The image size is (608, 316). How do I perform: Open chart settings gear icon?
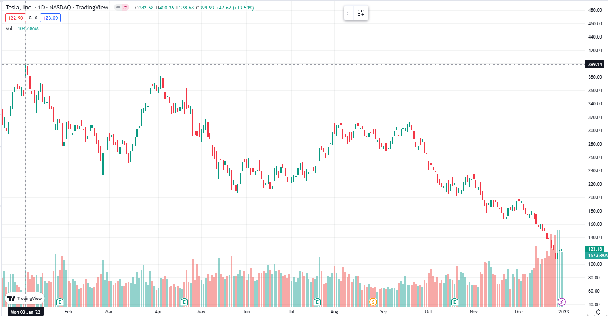(598, 312)
